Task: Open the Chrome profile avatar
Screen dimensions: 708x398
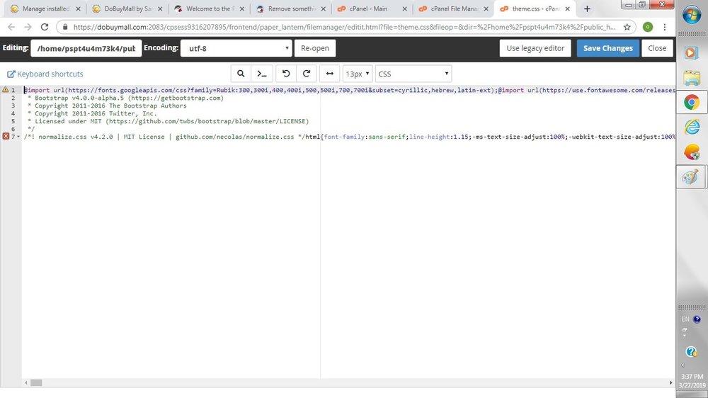Action: pyautogui.click(x=648, y=27)
